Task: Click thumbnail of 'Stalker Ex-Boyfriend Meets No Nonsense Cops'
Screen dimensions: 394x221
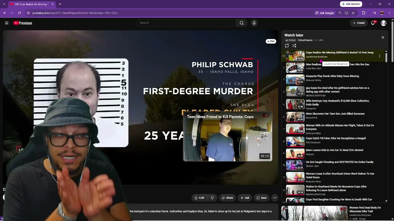Action: [x=295, y=190]
